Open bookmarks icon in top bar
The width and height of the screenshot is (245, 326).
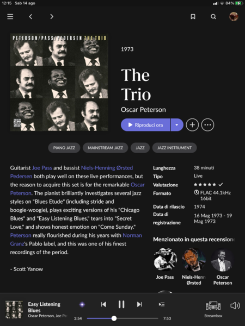pyautogui.click(x=193, y=16)
